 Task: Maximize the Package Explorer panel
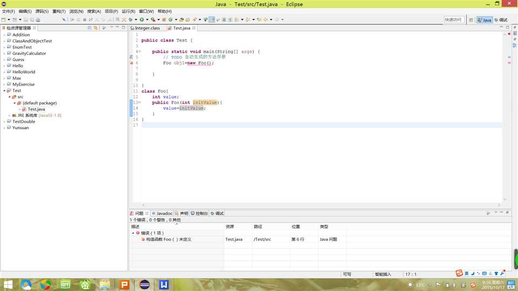coord(123,27)
